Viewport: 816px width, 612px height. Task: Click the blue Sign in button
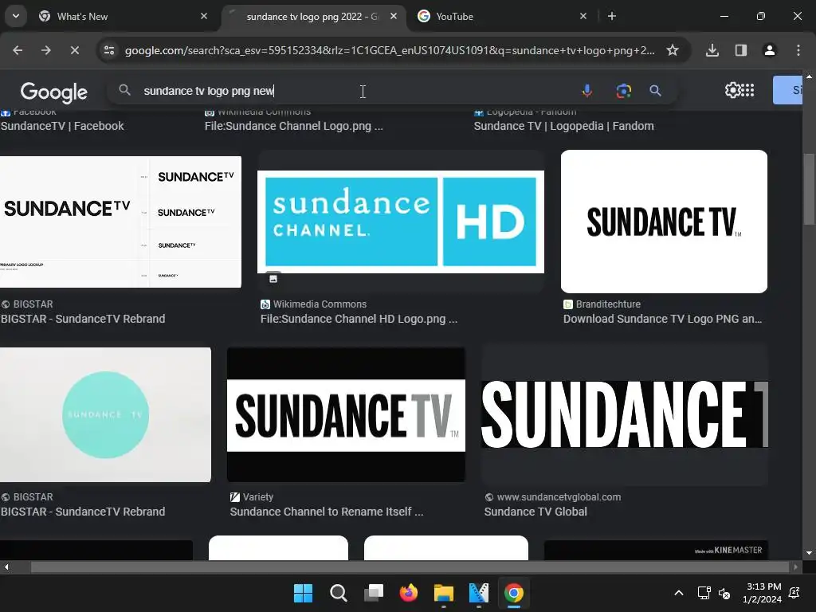click(x=788, y=90)
